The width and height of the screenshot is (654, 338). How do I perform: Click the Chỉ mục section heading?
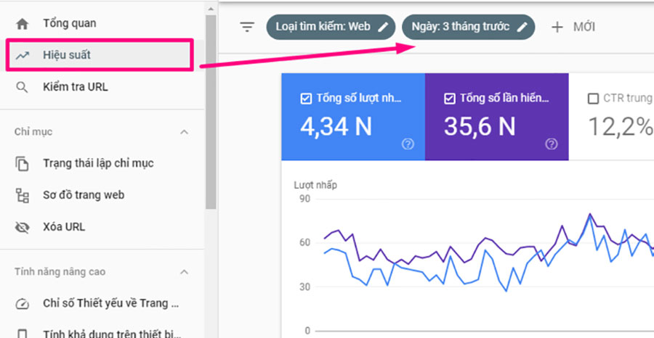[x=33, y=132]
